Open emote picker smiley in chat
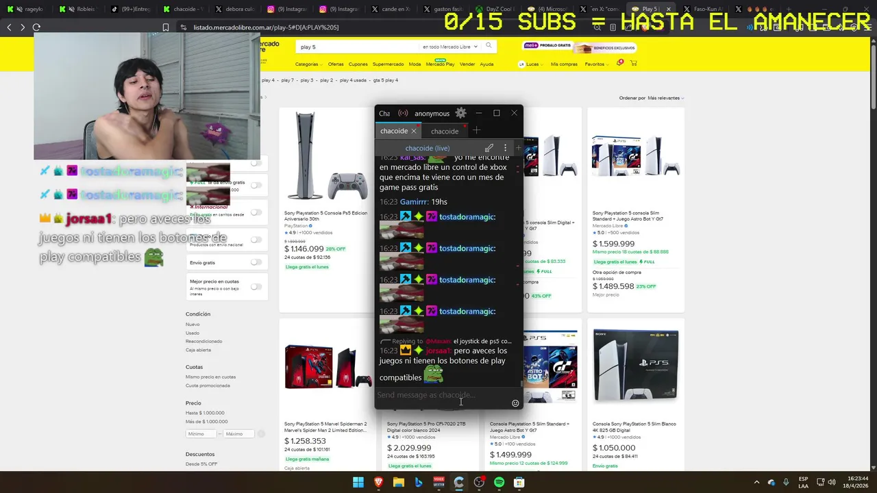This screenshot has height=493, width=877. (x=515, y=403)
